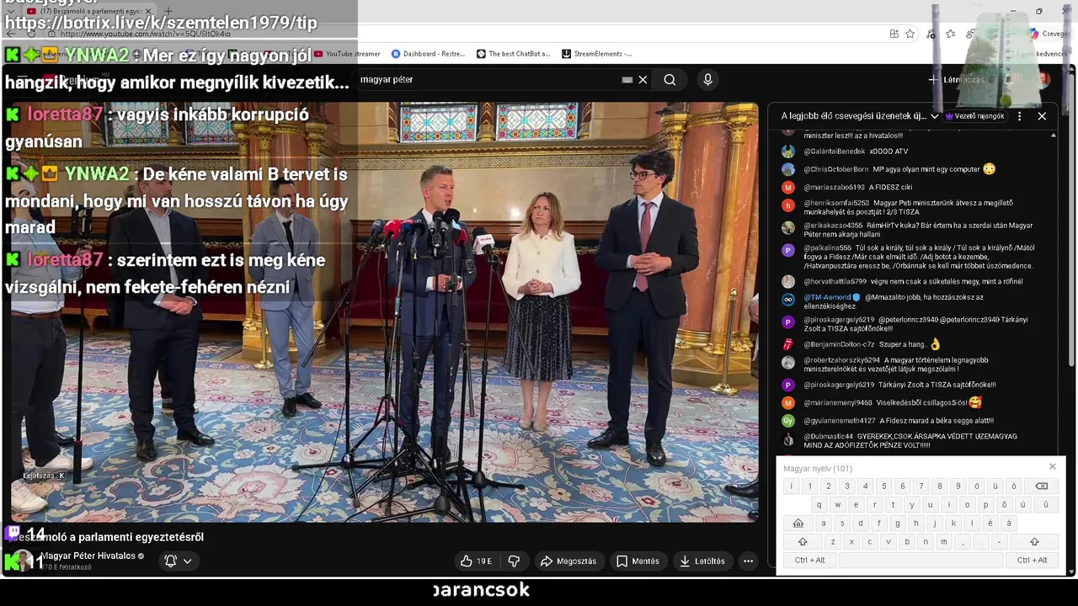This screenshot has width=1078, height=606.
Task: Tap the space bar on virtual keyboard
Action: pyautogui.click(x=921, y=560)
